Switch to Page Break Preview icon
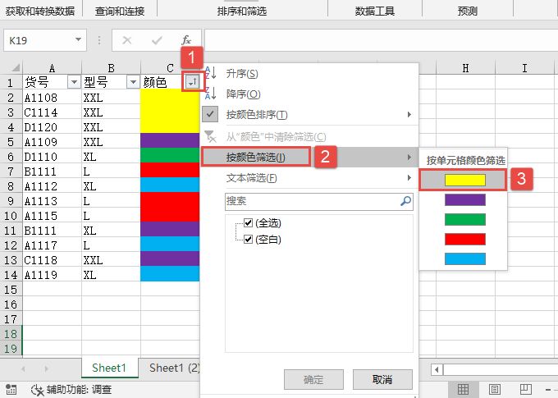This screenshot has width=558, height=398. tap(525, 389)
